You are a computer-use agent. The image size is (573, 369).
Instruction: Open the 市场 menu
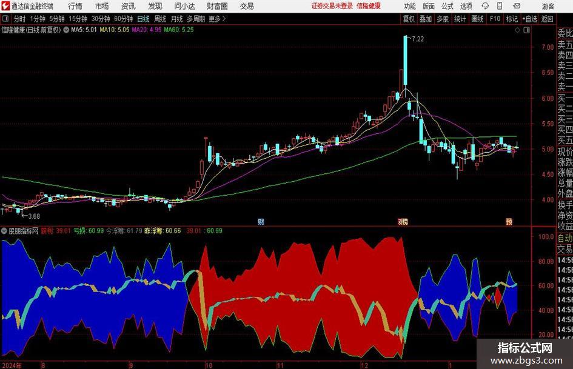coord(102,6)
